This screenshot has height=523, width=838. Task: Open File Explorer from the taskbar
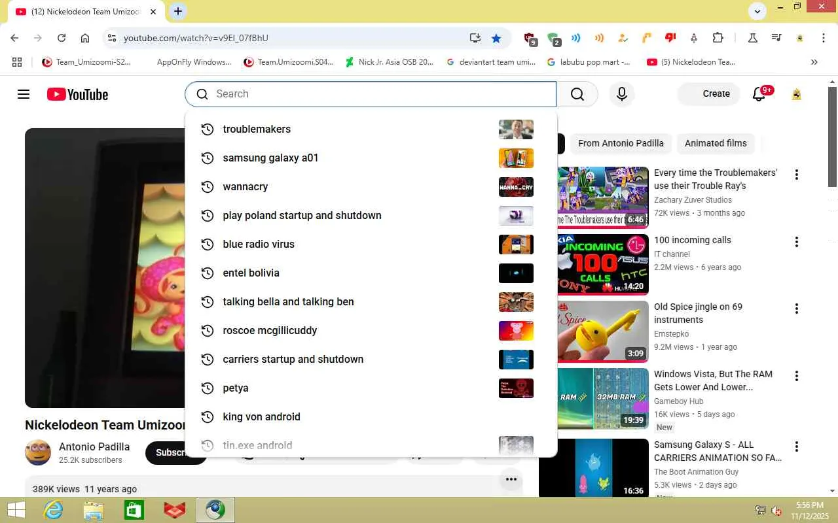(x=94, y=510)
